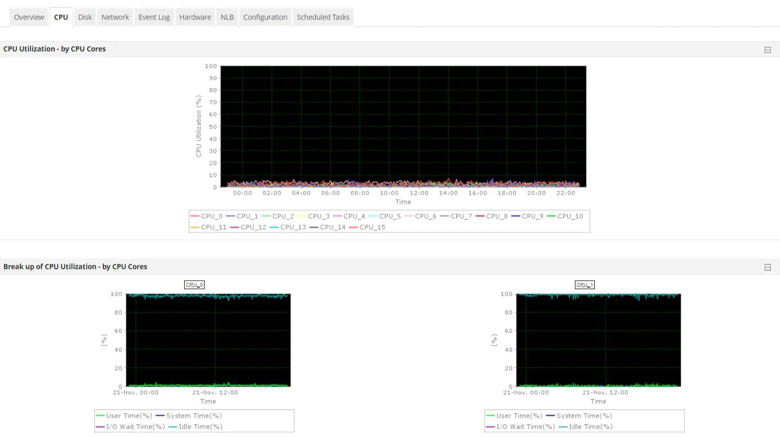780x437 pixels.
Task: Click the 'CPU Utilization - by CPU Cores' heading
Action: click(55, 49)
